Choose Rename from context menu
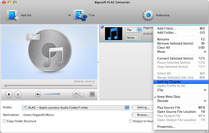209x133 pixels. click(181, 39)
